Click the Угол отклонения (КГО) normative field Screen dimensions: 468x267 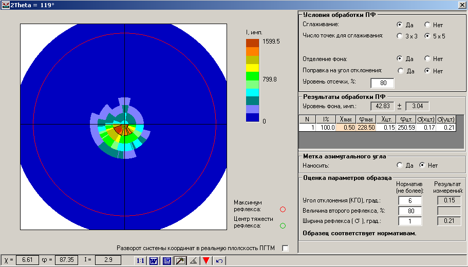[x=409, y=200]
